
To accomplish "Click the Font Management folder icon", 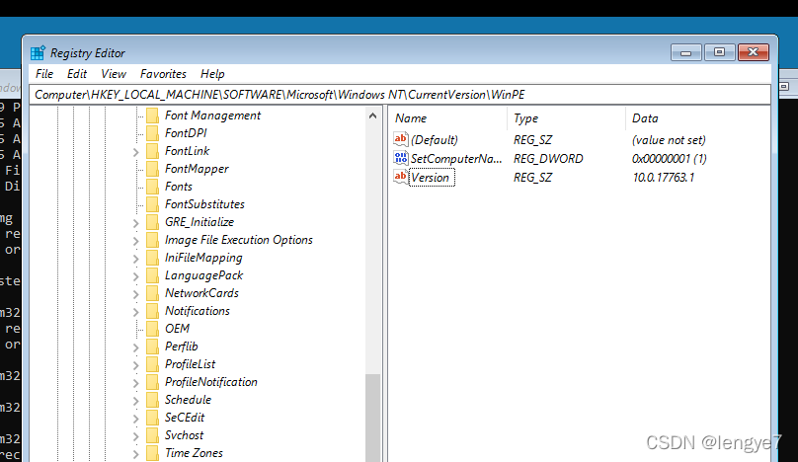I will coord(152,115).
